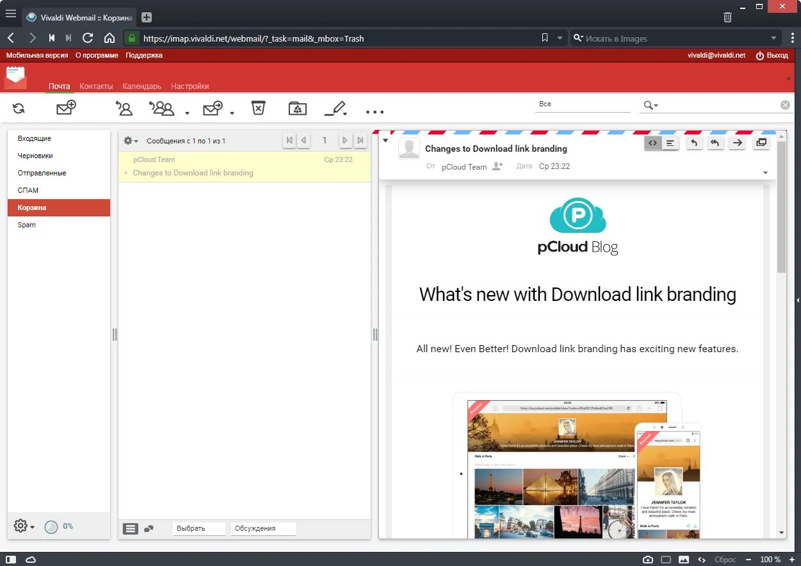Select the Отправленные folder

(x=59, y=173)
